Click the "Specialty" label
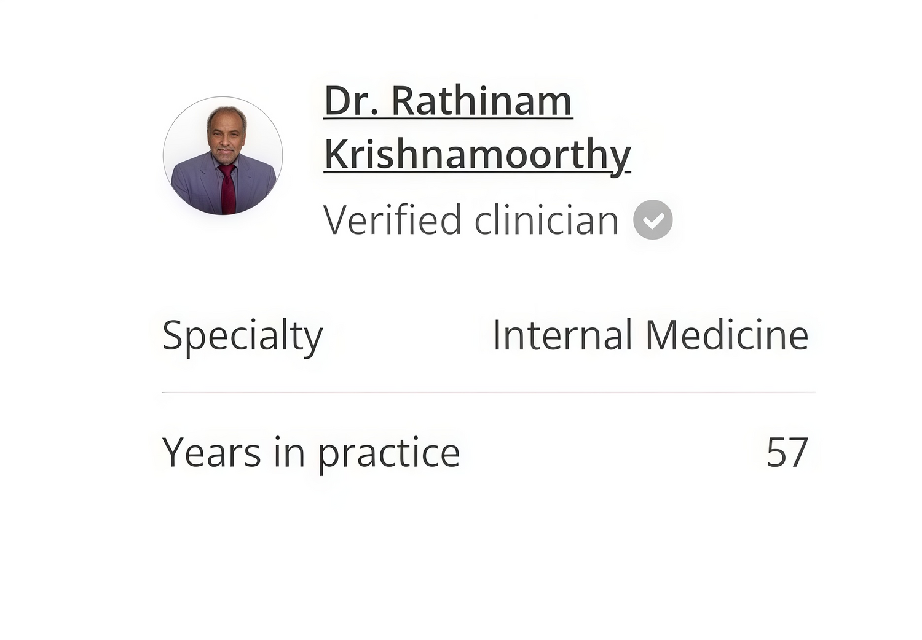922x640 pixels. (242, 336)
